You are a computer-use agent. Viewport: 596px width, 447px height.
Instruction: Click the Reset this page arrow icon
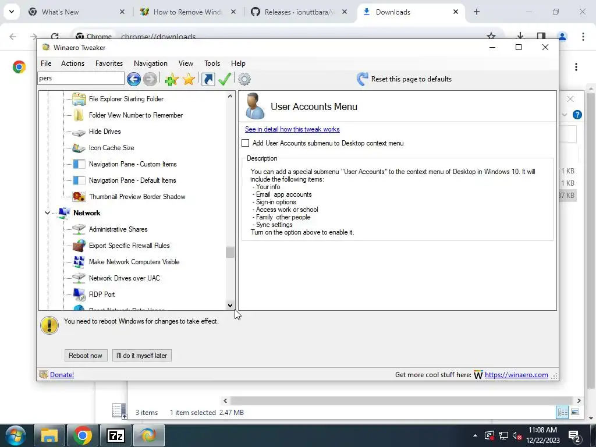tap(362, 79)
